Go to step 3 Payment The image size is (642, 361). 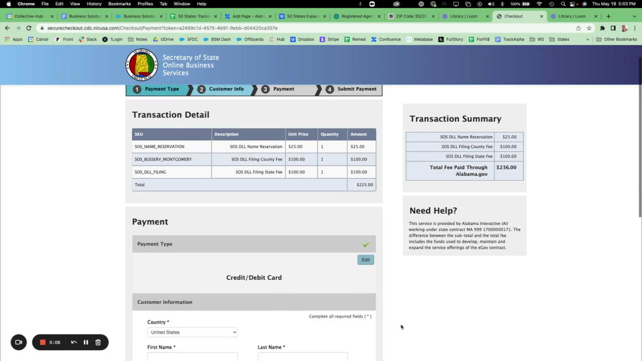285,89
